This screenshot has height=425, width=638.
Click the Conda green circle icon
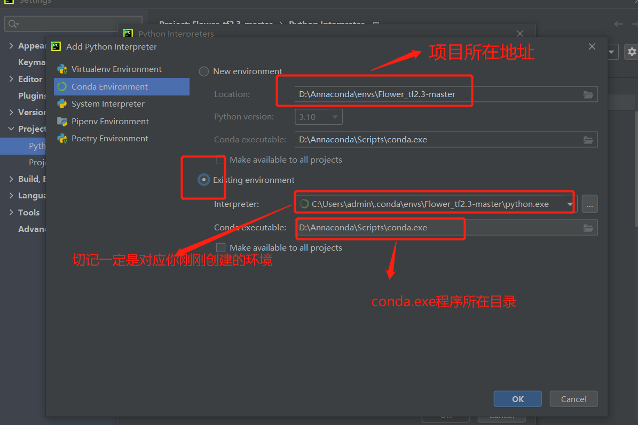click(x=62, y=86)
